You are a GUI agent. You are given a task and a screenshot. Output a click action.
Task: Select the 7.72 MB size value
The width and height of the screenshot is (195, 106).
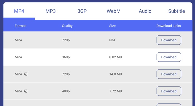click(x=116, y=91)
